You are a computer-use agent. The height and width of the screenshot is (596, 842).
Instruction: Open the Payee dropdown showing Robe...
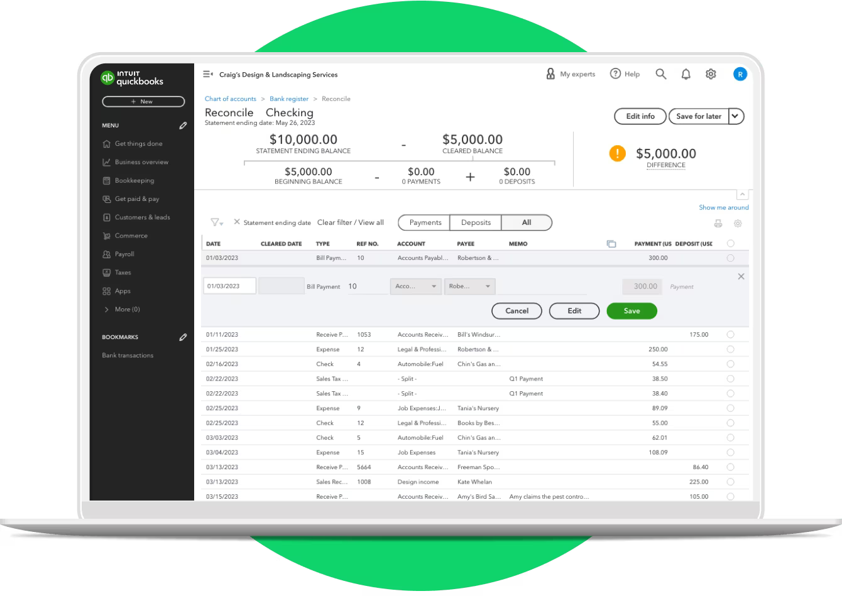tap(469, 286)
